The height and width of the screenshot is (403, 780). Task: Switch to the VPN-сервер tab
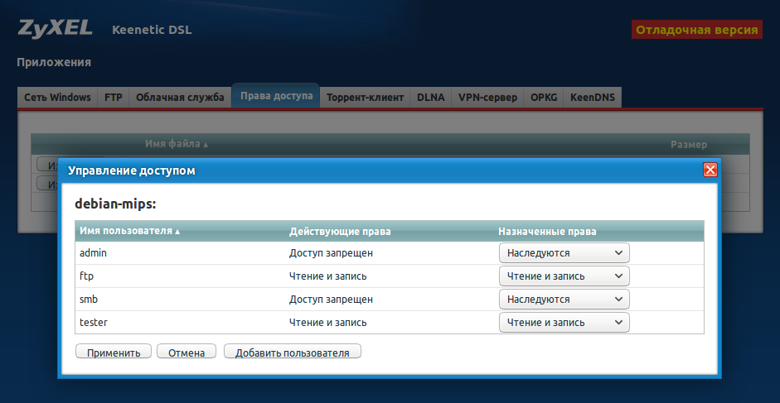(x=487, y=98)
